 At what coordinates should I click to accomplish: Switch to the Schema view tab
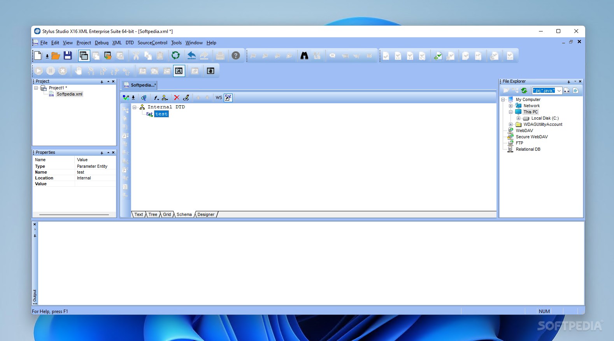coord(184,214)
